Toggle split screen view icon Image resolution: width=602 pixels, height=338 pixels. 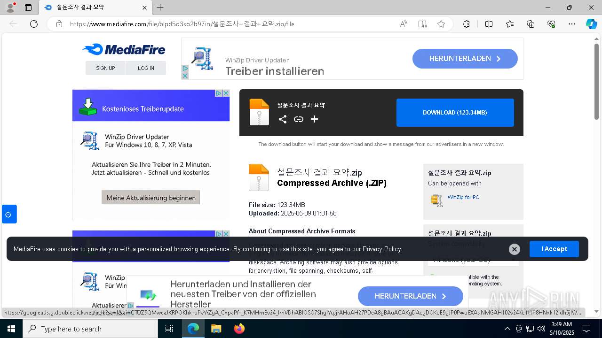(x=489, y=24)
